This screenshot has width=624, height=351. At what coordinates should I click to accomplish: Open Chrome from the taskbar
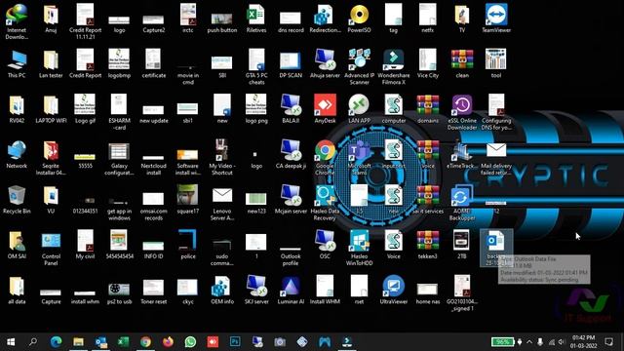(145, 341)
